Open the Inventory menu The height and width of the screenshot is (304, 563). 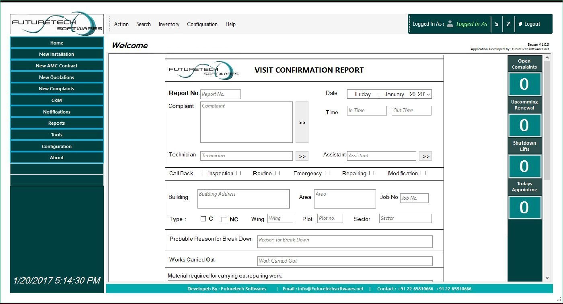(x=169, y=24)
